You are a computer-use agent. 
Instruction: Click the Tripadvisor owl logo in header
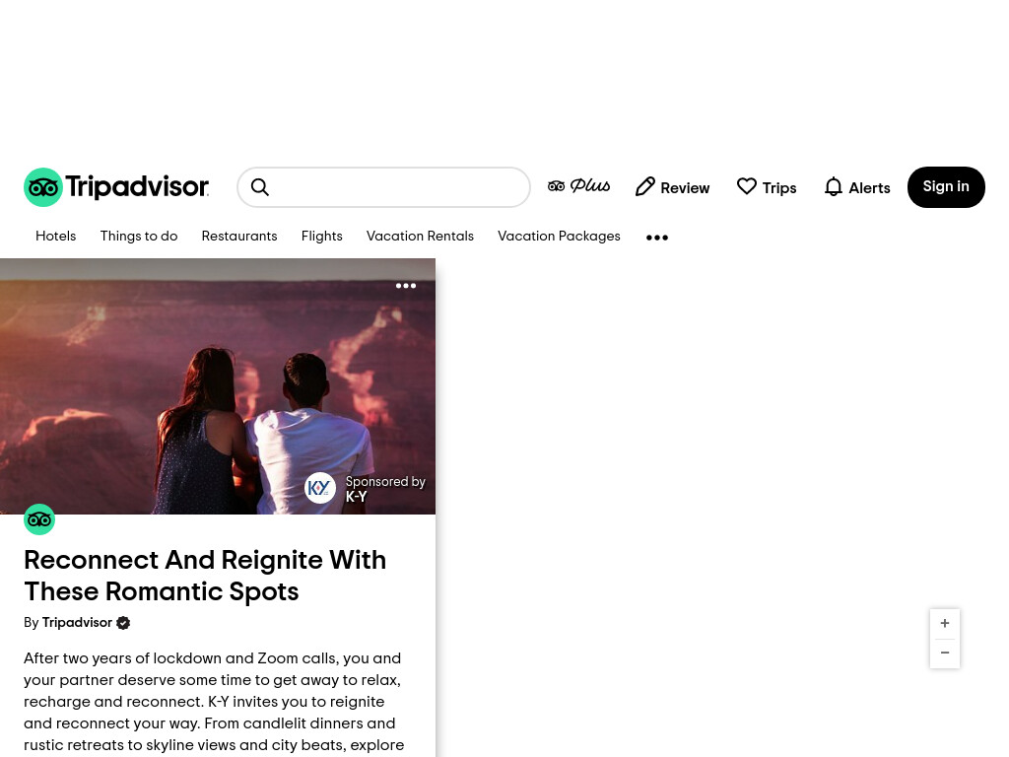click(x=43, y=187)
